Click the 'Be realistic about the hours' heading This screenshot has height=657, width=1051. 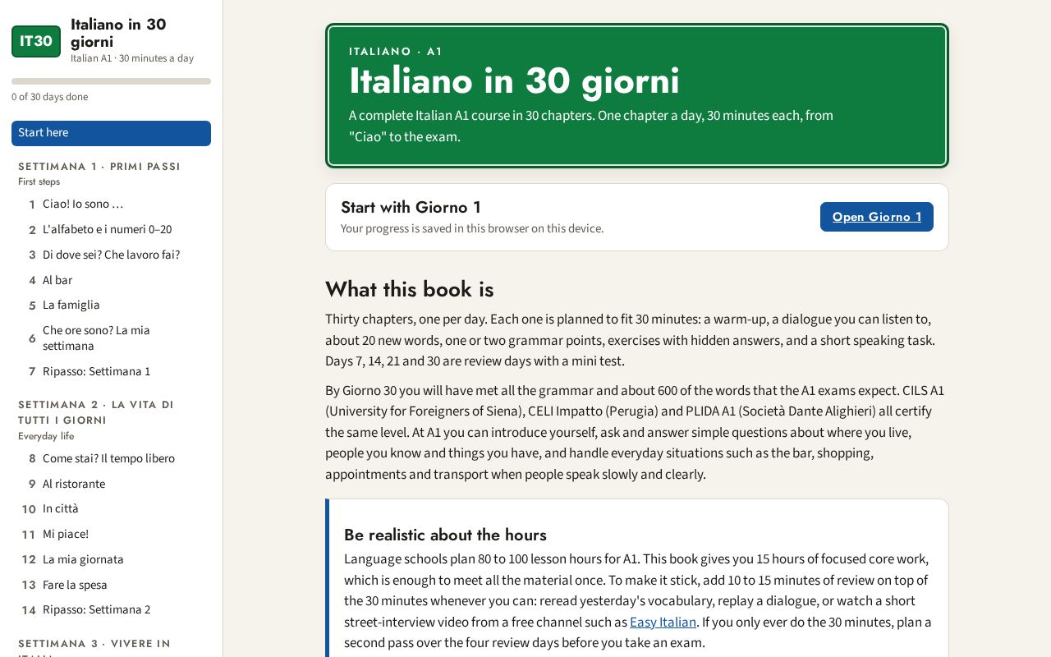[445, 535]
